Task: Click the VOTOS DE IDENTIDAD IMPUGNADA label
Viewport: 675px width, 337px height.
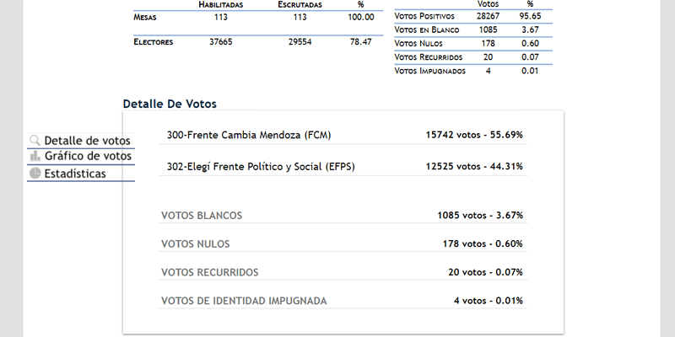Action: (x=244, y=301)
